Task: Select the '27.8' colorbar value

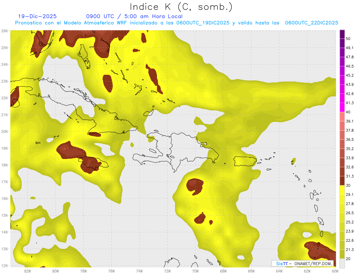Action: (x=350, y=204)
